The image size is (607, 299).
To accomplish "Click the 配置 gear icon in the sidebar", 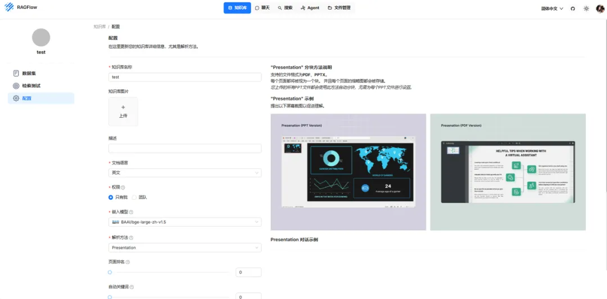I will (16, 98).
